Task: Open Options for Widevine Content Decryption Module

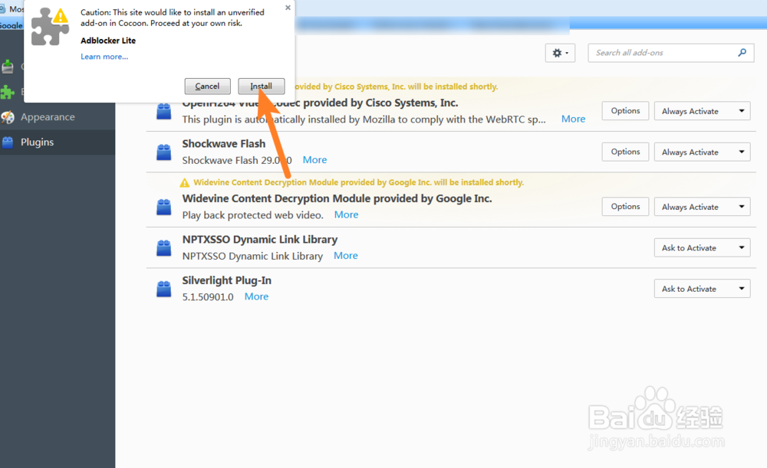Action: (625, 207)
